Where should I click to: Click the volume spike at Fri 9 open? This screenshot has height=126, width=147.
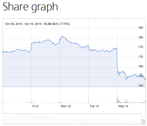coord(31,100)
